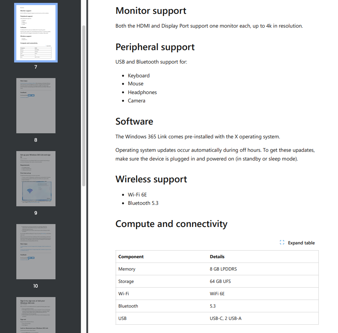Open page 9 thumbnail with Wi-Fi image

36,178
